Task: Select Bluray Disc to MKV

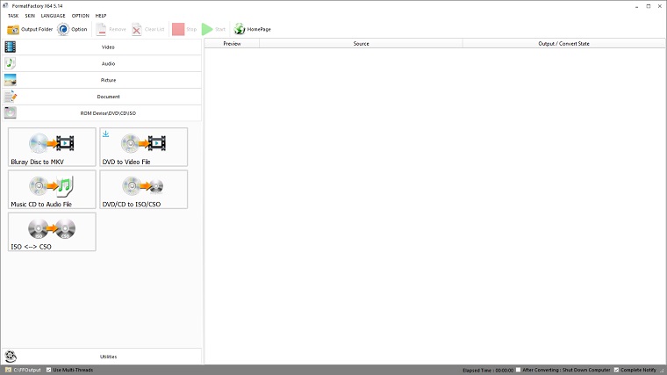Action: (52, 147)
